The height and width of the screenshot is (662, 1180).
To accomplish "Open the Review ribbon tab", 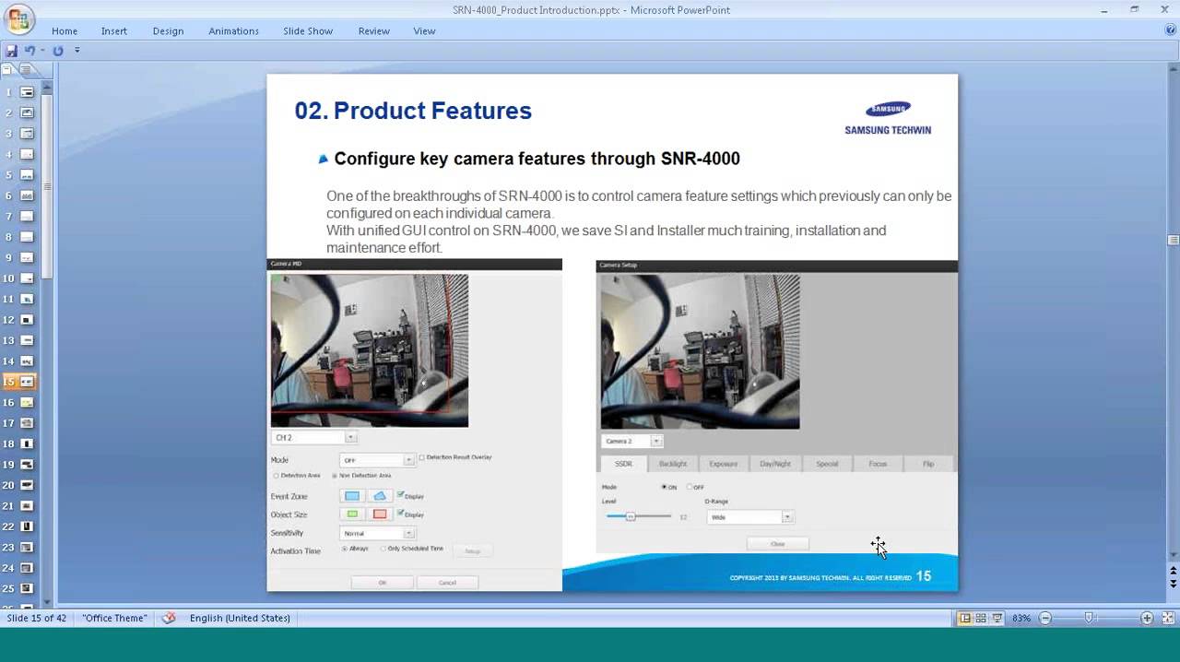I will pyautogui.click(x=373, y=30).
